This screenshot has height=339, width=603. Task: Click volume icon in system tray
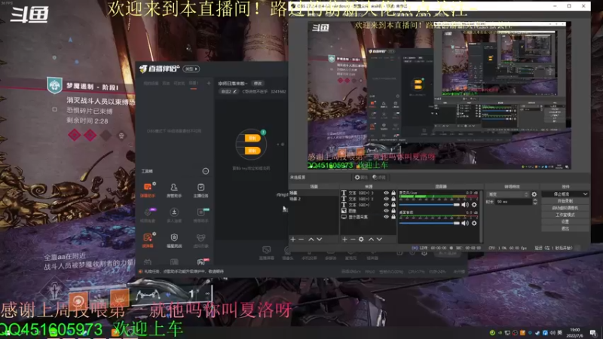tap(552, 332)
